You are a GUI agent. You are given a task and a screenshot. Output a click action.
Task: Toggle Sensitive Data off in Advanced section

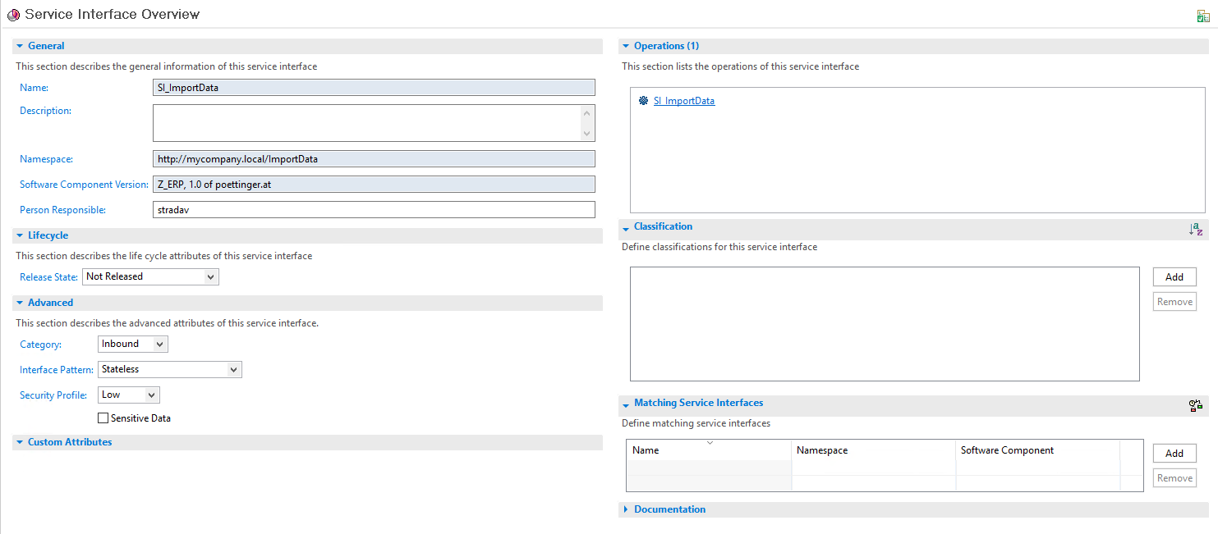pos(103,418)
